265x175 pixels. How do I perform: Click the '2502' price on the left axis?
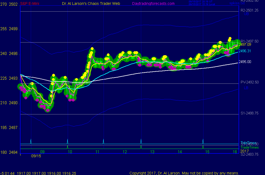click(x=13, y=4)
